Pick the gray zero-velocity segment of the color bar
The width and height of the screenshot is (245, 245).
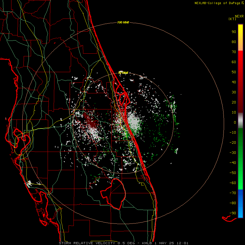tap(240, 121)
